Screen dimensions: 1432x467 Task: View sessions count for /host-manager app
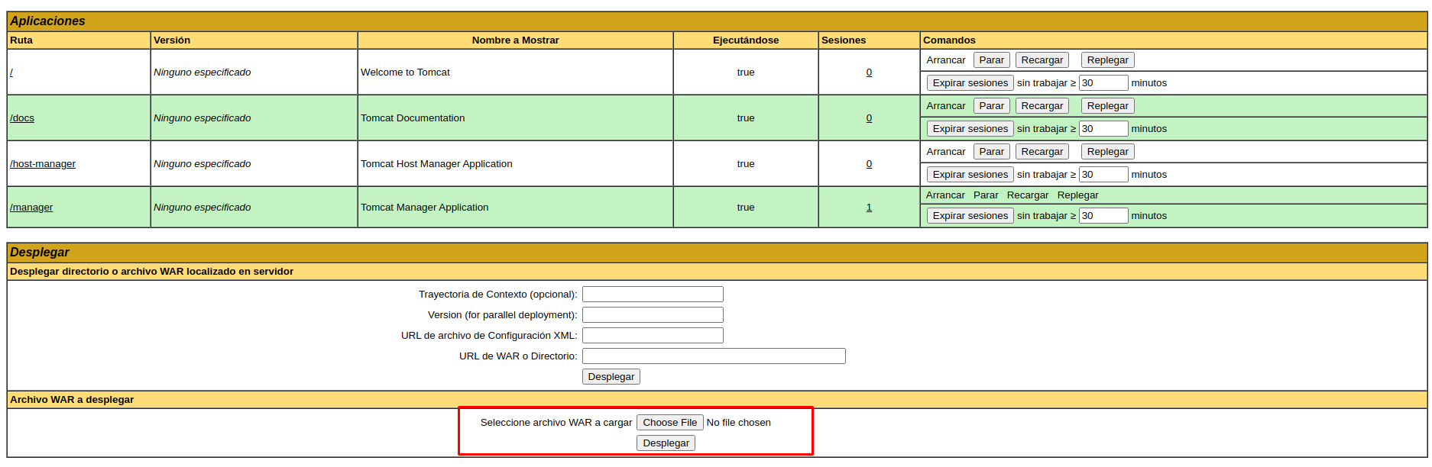pyautogui.click(x=869, y=164)
